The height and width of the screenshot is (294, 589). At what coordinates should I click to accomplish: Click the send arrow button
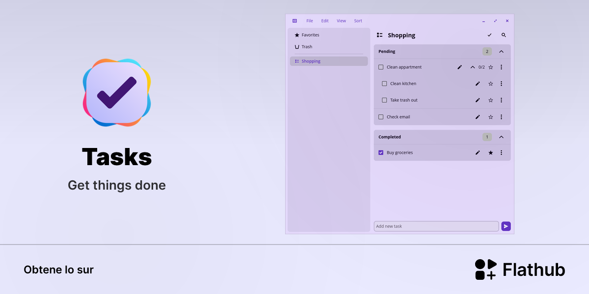506,226
